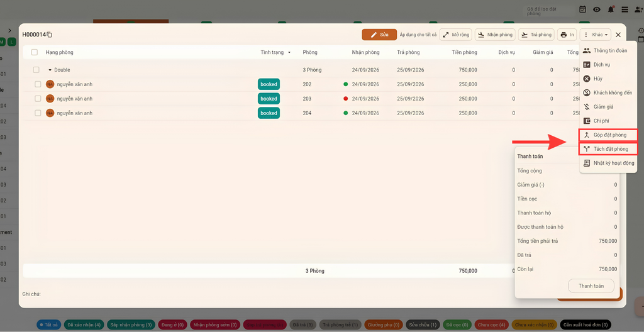The width and height of the screenshot is (644, 332).
Task: Select the Đã trả (3) filter chip
Action: coord(303,324)
